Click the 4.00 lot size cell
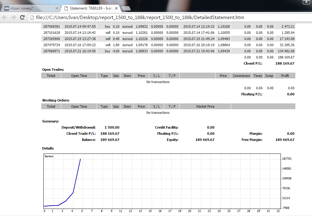 pyautogui.click(x=116, y=51)
